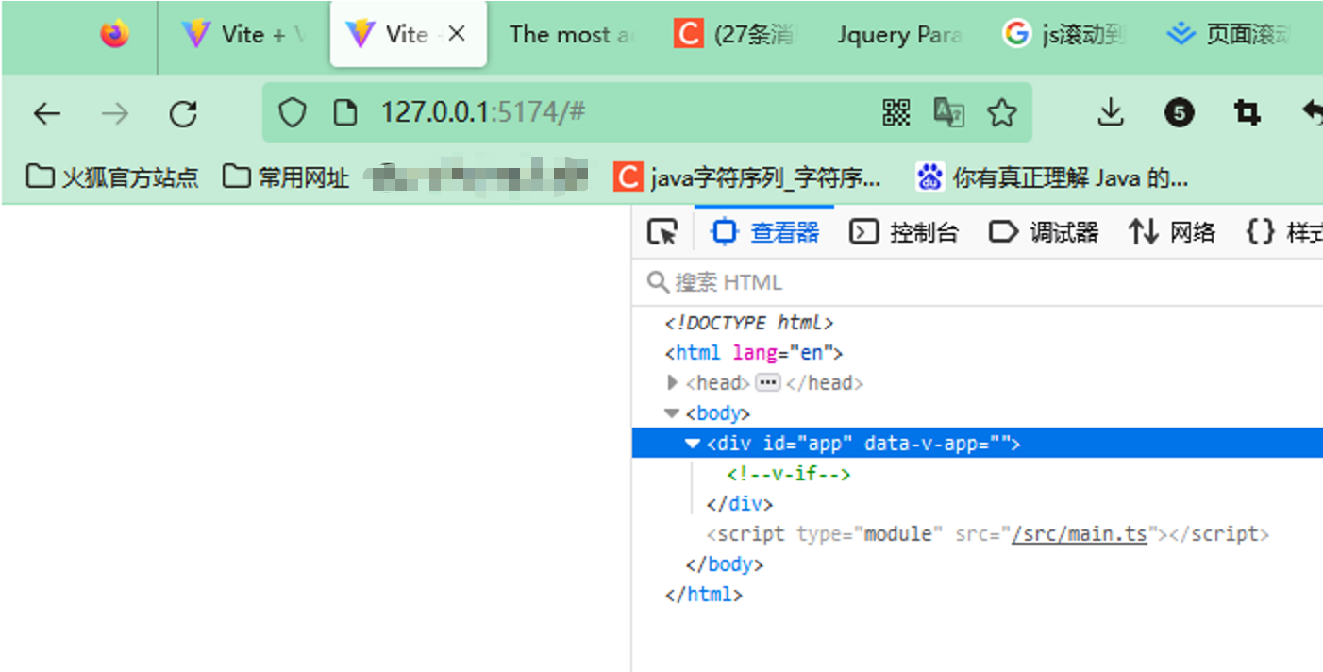Select the closing </html> tag

[x=704, y=595]
